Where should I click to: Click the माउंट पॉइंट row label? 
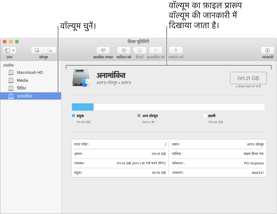(82, 144)
